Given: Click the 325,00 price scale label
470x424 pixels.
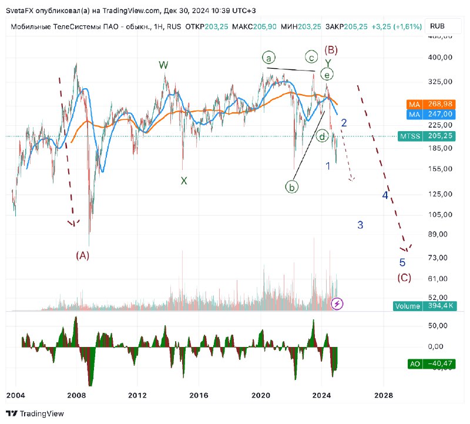Looking at the screenshot, I should (440, 82).
